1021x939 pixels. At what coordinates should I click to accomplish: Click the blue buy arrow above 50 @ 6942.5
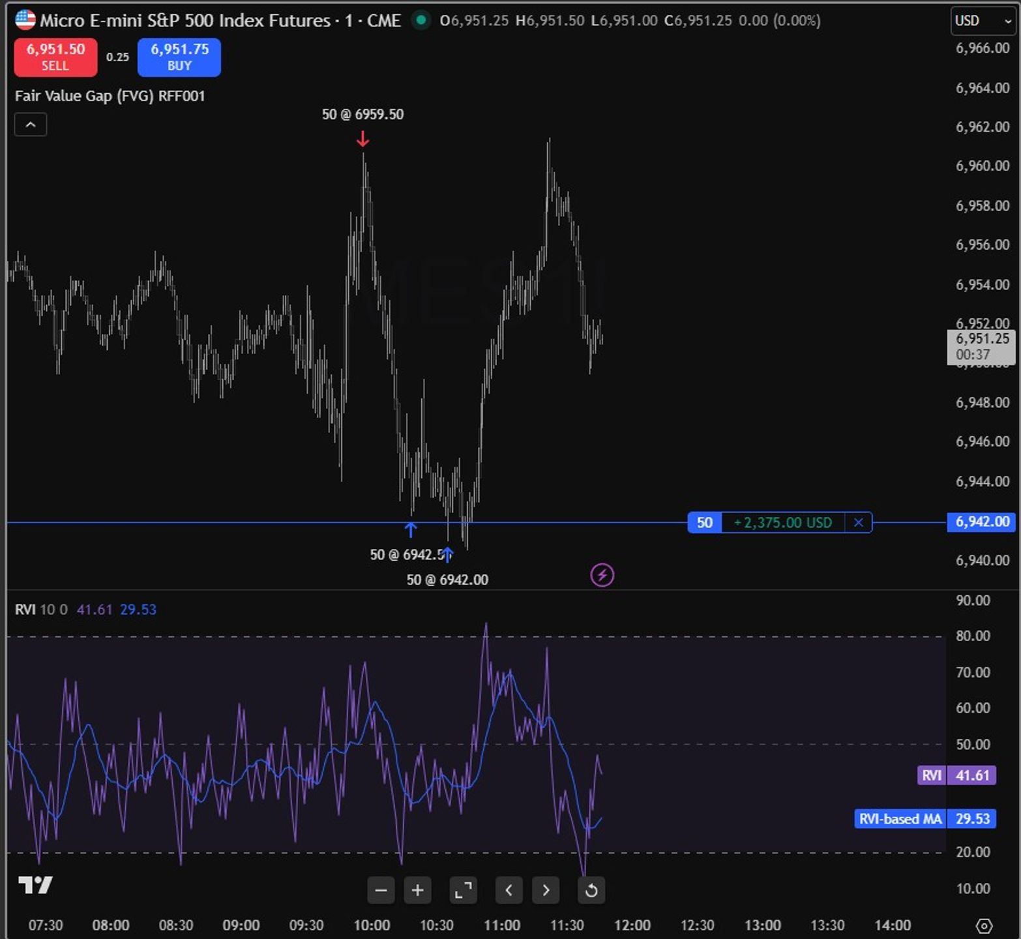pos(411,529)
